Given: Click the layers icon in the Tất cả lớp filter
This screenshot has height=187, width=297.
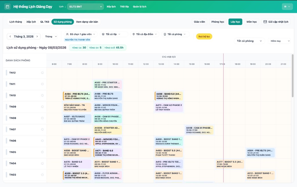Looking at the screenshot, I should click(x=104, y=34).
